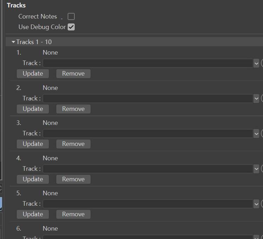Image resolution: width=263 pixels, height=239 pixels.
Task: Click the Update button for track 2
Action: coord(33,109)
